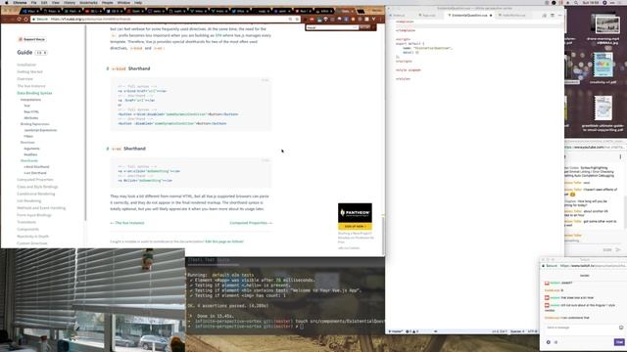The width and height of the screenshot is (627, 352).
Task: Jump to the Interpolations section link
Action: 30,100
